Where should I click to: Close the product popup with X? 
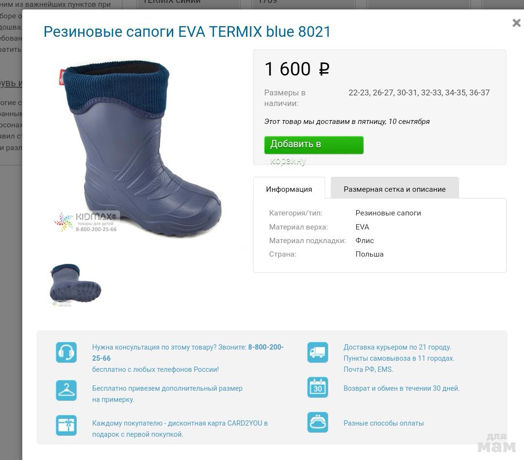(x=516, y=23)
